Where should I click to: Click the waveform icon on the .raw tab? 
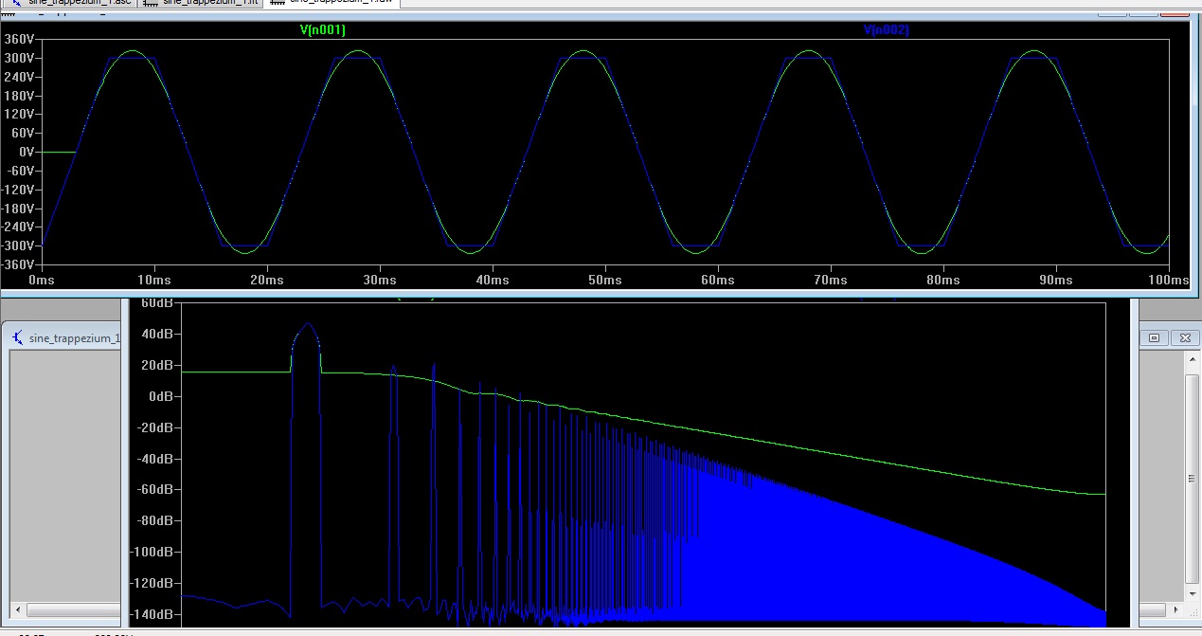point(277,3)
